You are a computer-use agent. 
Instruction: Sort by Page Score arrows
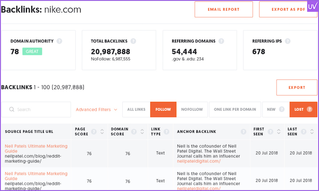102,131
